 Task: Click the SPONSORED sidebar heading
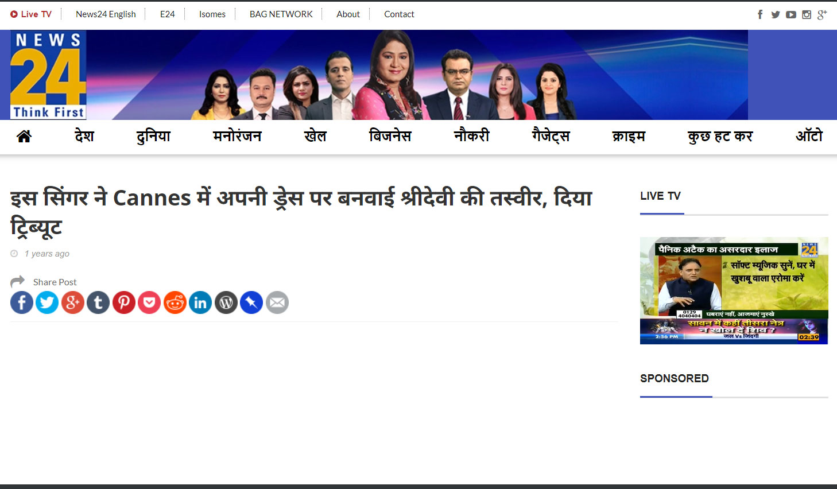point(675,378)
